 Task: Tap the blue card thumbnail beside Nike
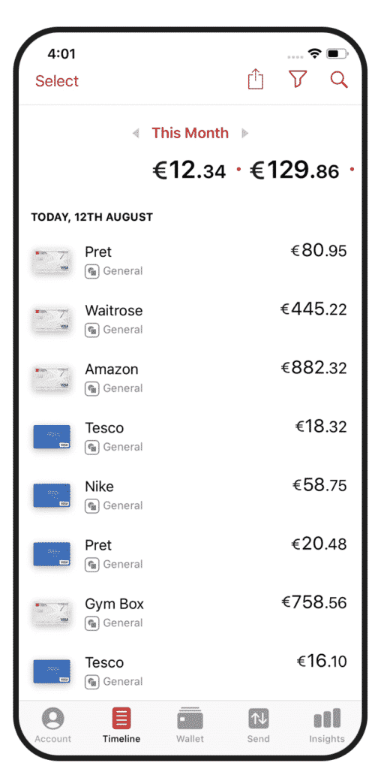(52, 496)
